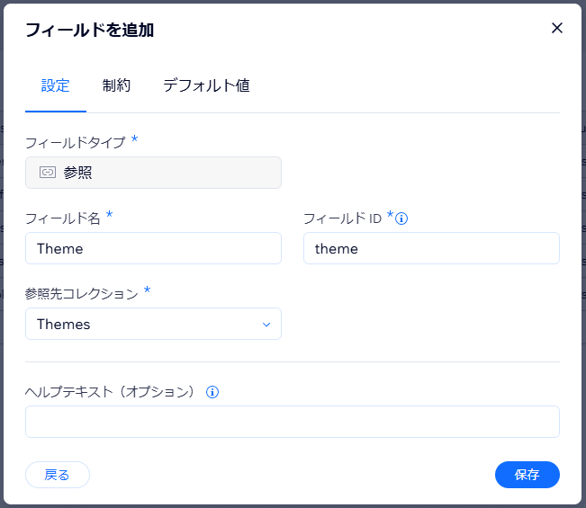Open the 参照先コレクション Themes dropdown
The height and width of the screenshot is (508, 586).
pos(153,324)
